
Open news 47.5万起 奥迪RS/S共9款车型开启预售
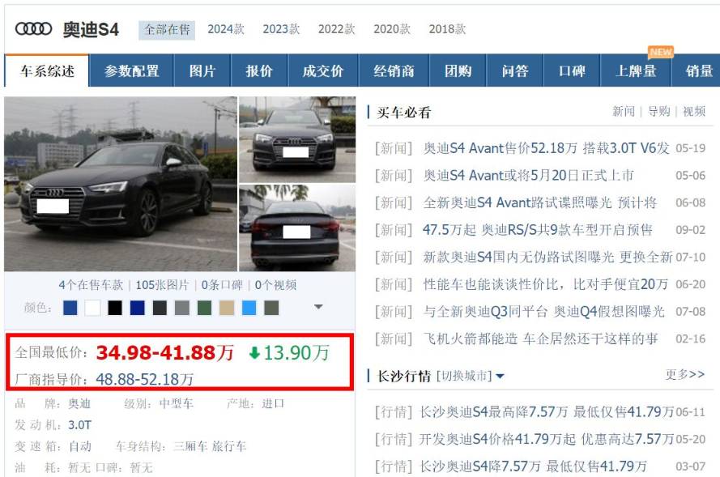pyautogui.click(x=538, y=229)
